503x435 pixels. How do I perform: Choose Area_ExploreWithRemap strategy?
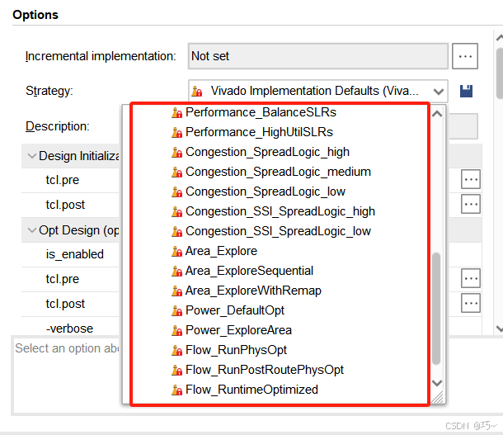[x=253, y=291]
